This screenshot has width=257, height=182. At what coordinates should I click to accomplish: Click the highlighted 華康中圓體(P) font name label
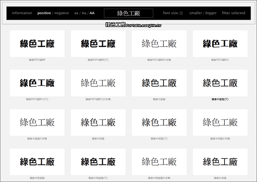pyautogui.click(x=220, y=99)
